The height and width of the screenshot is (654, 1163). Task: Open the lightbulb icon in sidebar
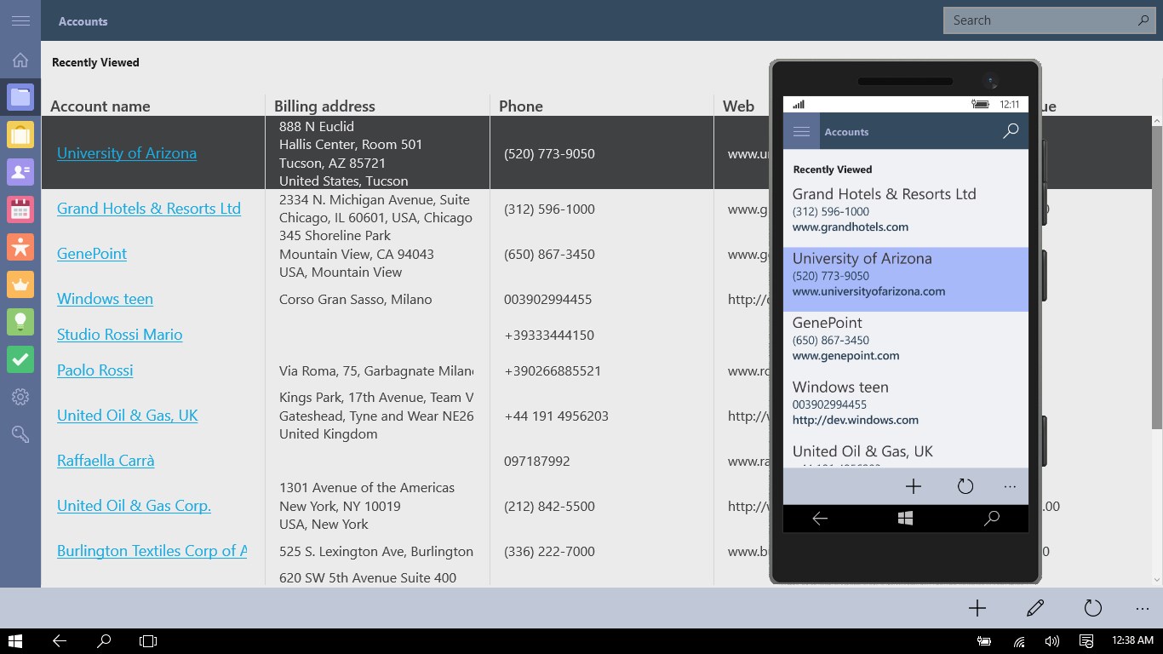click(20, 322)
